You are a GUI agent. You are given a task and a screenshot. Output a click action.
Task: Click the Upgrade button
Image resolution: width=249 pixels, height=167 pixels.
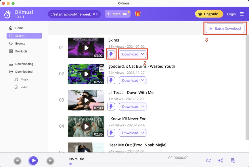[209, 13]
